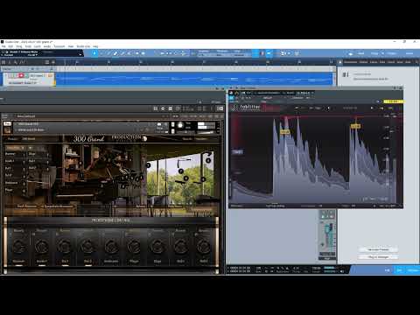
Task: Click the browser Home icon
Action: 340,62
